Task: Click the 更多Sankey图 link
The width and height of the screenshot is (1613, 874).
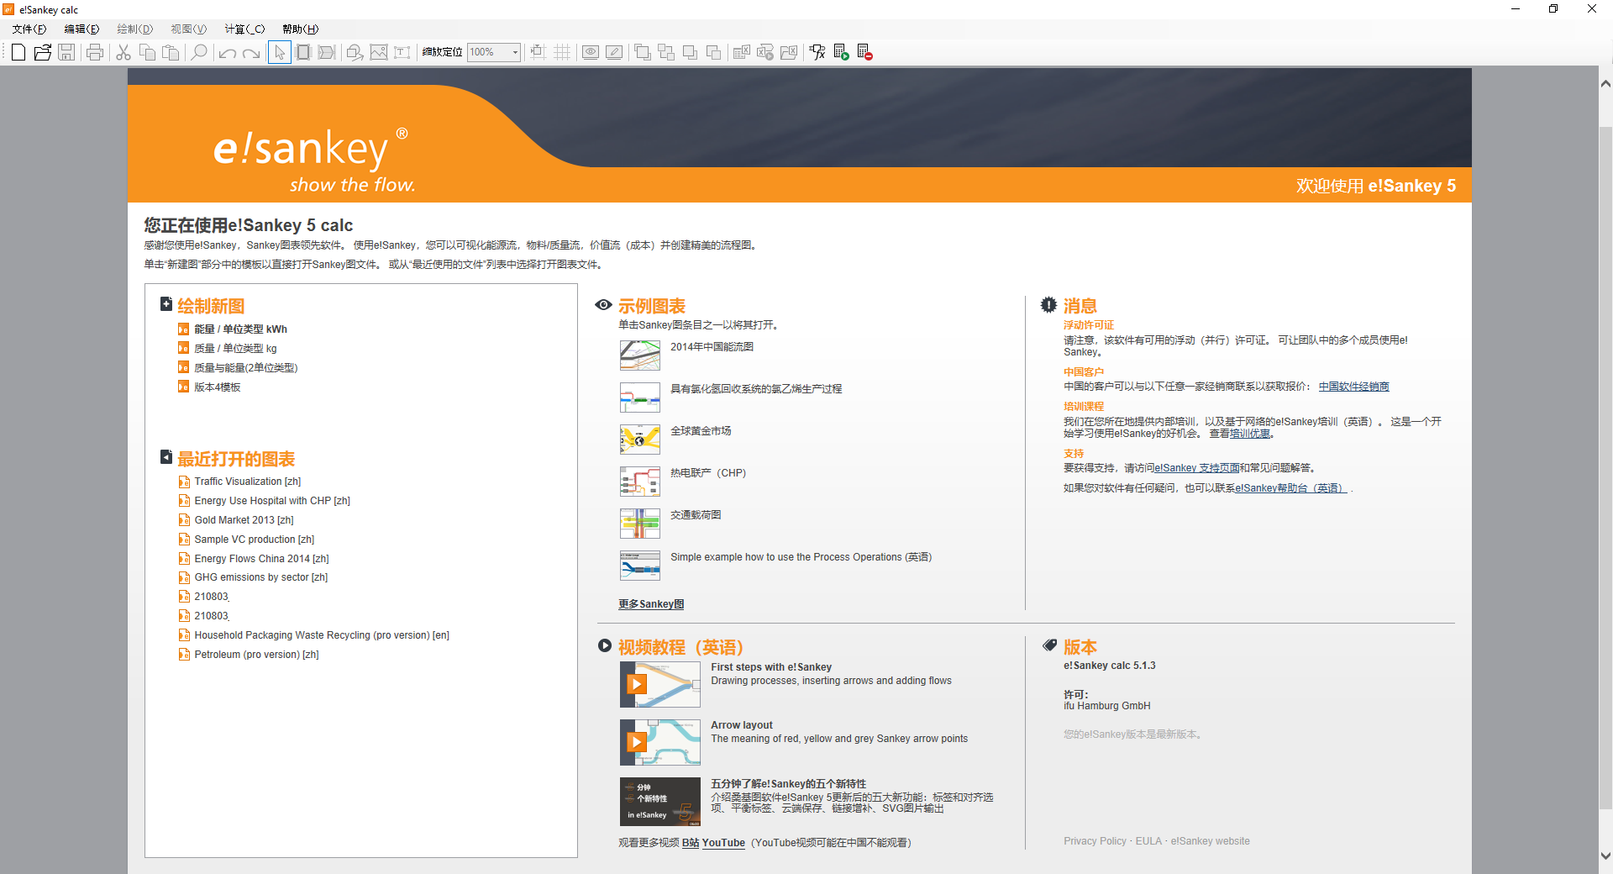Action: tap(651, 604)
